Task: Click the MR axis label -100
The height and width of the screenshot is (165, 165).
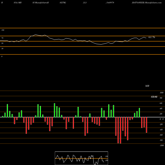Action: tap(162, 146)
